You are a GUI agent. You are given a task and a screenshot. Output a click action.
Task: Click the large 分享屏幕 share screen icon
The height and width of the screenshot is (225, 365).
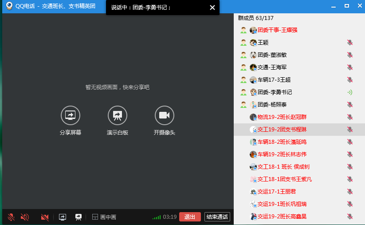coord(71,115)
